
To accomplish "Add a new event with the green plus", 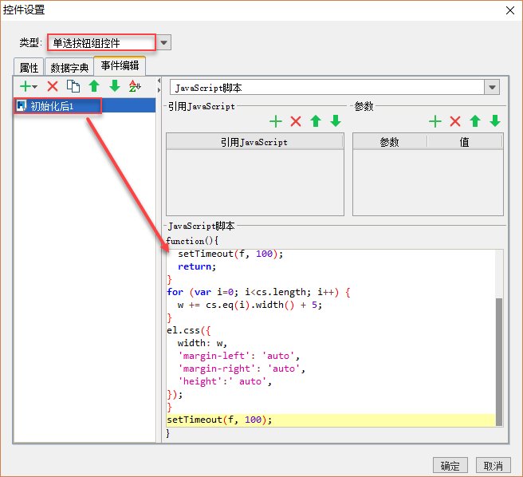I will pos(26,86).
